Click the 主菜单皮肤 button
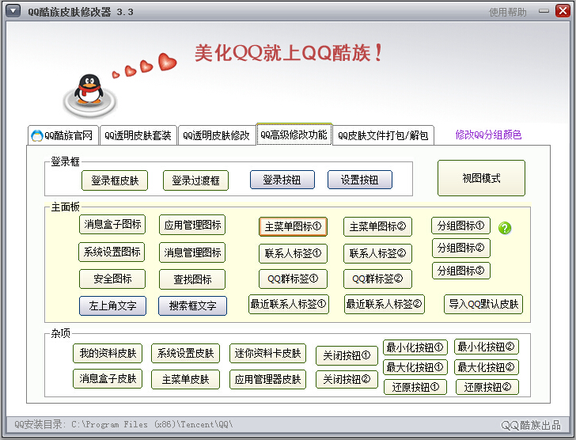Viewport: 576px width, 440px height. [185, 379]
